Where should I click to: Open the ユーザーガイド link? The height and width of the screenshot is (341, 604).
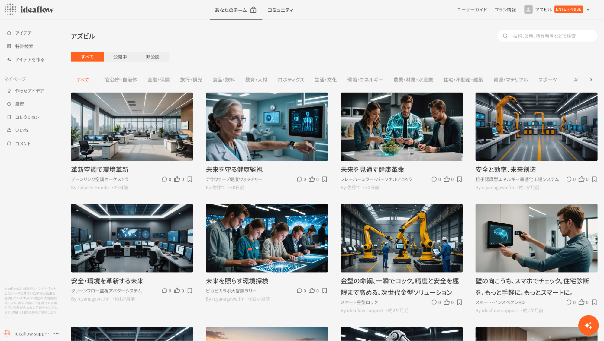[x=472, y=10]
